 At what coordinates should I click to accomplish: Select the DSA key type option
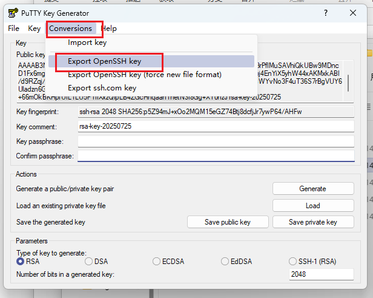[89, 262]
